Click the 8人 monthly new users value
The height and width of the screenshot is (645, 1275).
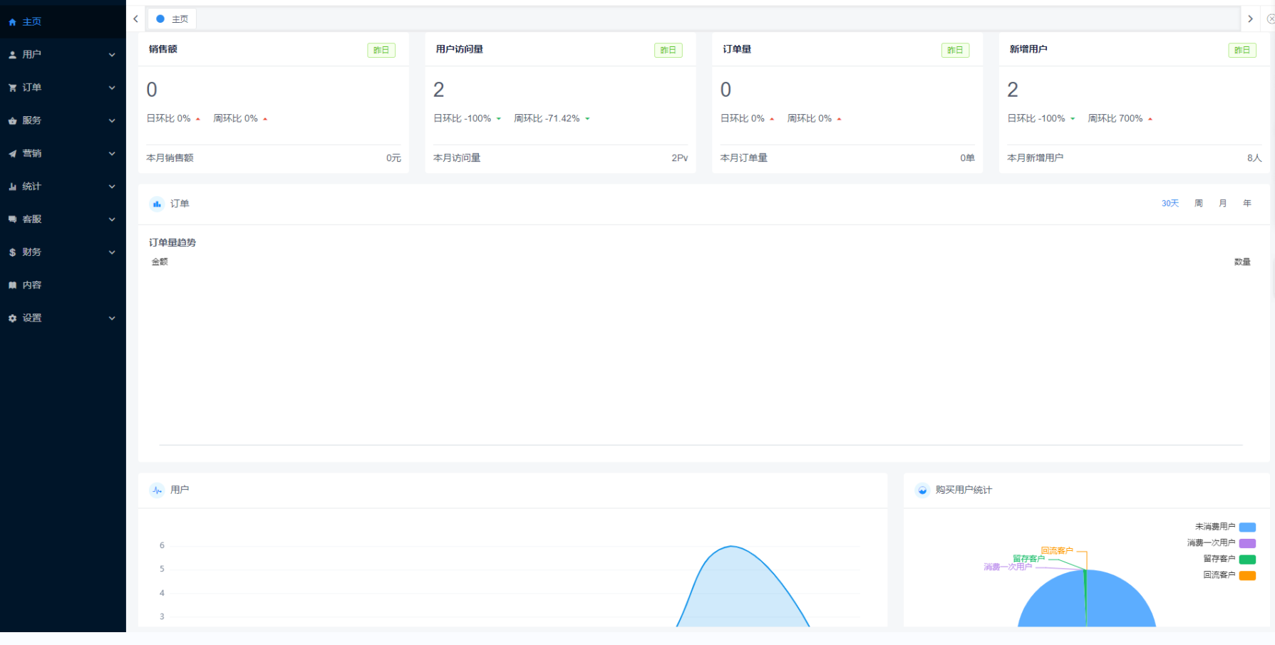pyautogui.click(x=1254, y=158)
